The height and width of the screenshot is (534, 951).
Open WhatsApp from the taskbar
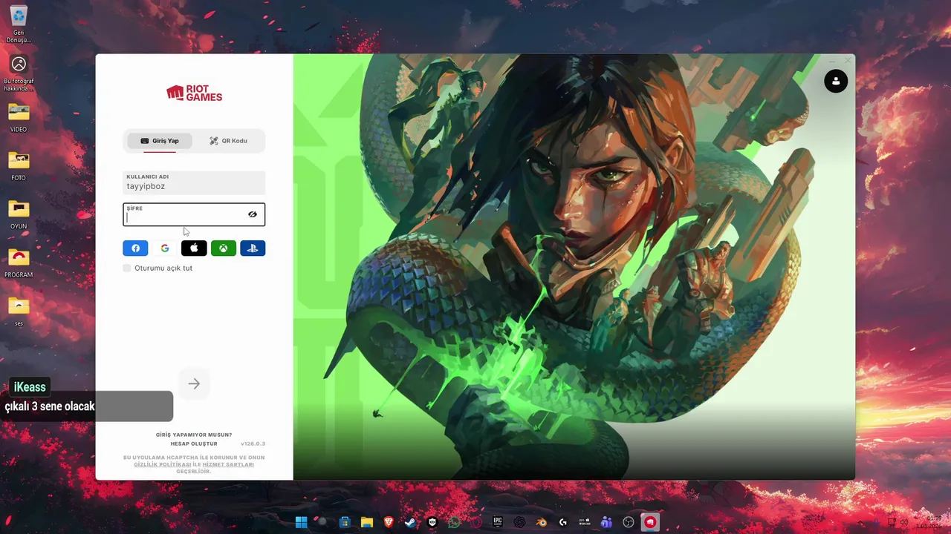(454, 522)
